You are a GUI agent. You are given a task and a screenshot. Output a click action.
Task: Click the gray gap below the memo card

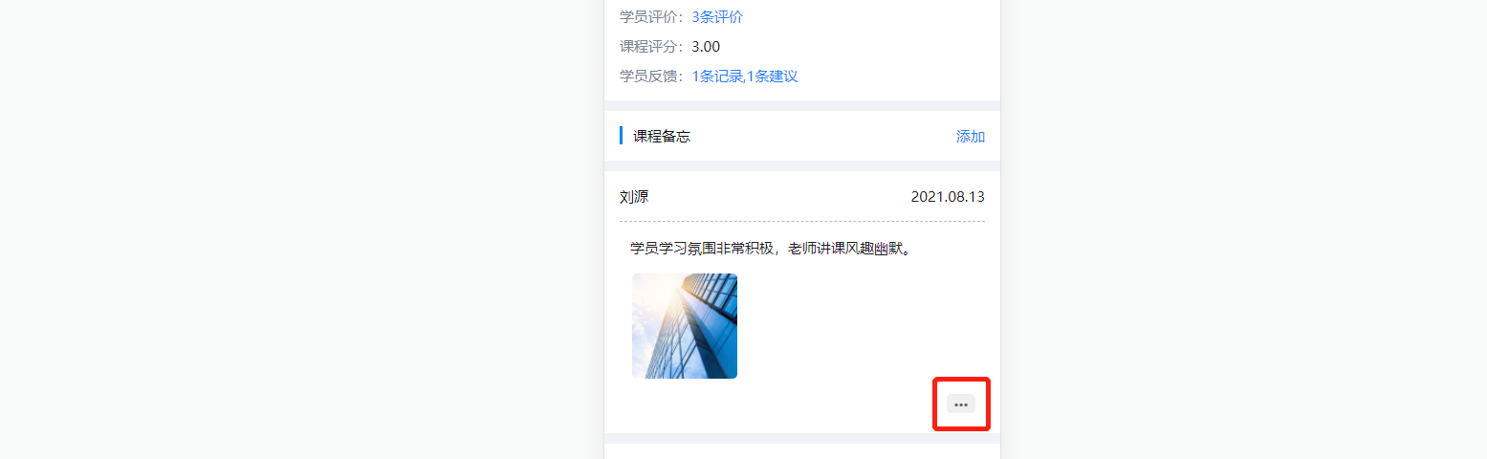[x=802, y=438]
